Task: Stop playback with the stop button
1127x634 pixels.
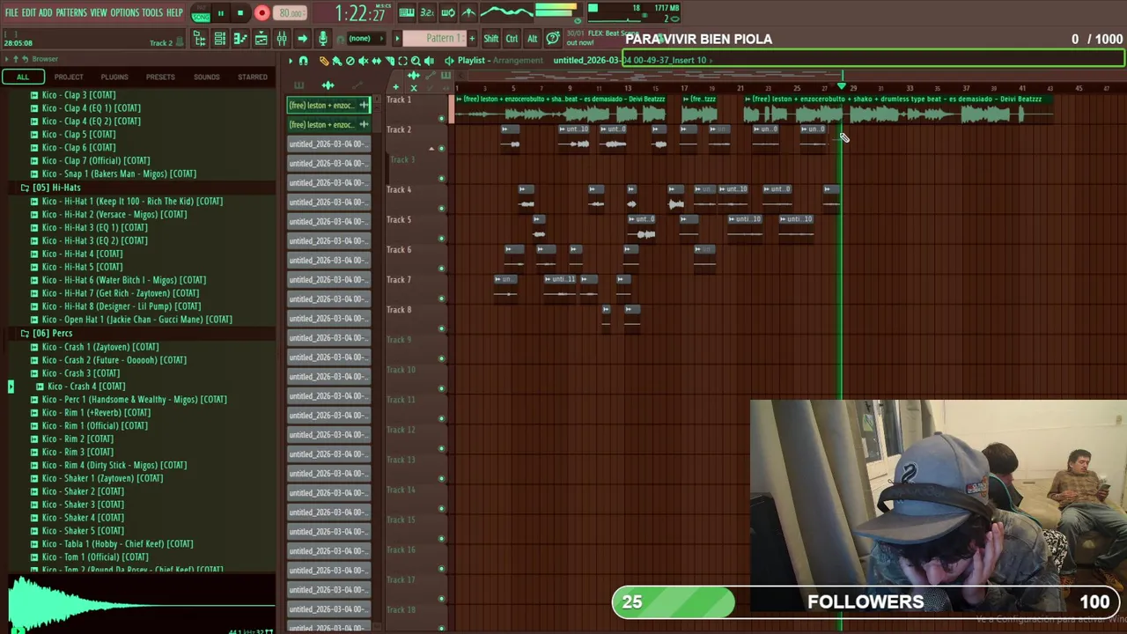Action: point(239,13)
